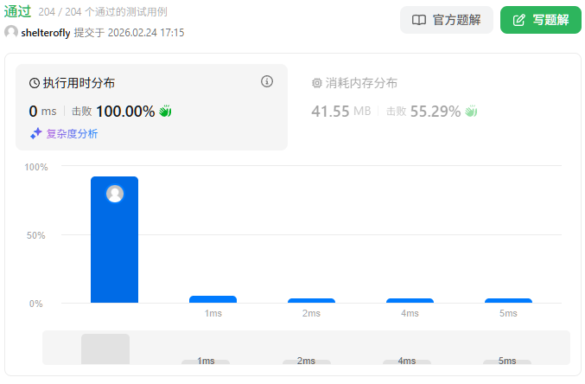Screen dimensions: 585x384
Task: Select the 执行用时分布 runtime tab
Action: click(x=79, y=84)
